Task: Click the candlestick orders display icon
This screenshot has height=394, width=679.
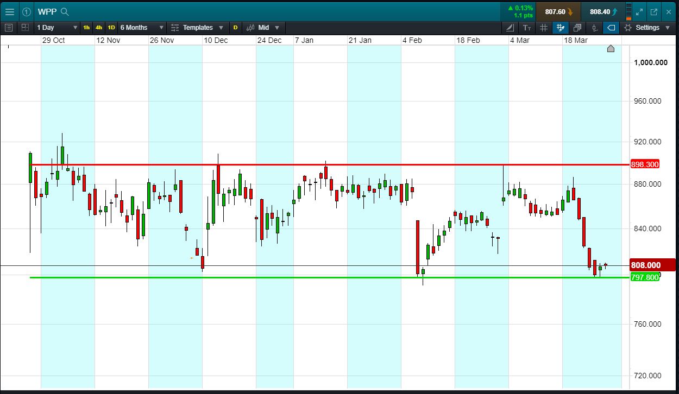Action: [594, 27]
